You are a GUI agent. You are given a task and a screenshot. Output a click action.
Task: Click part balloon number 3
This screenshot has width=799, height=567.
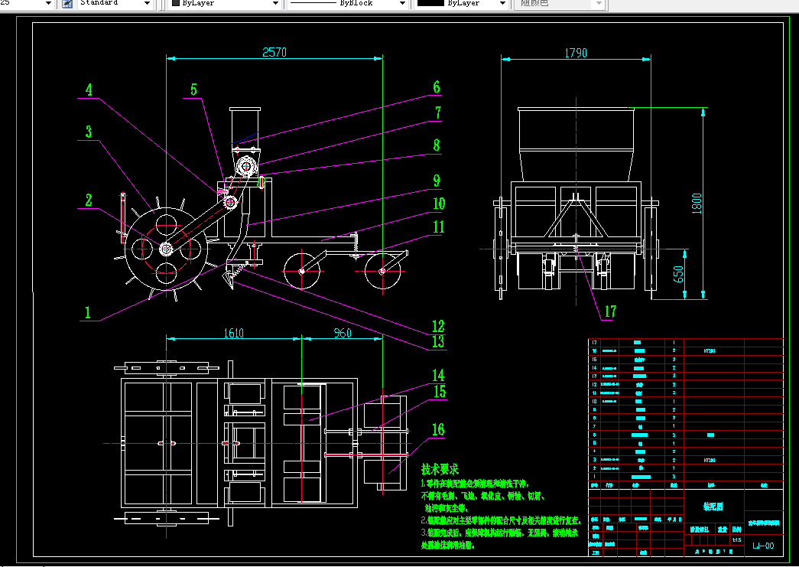[x=89, y=132]
